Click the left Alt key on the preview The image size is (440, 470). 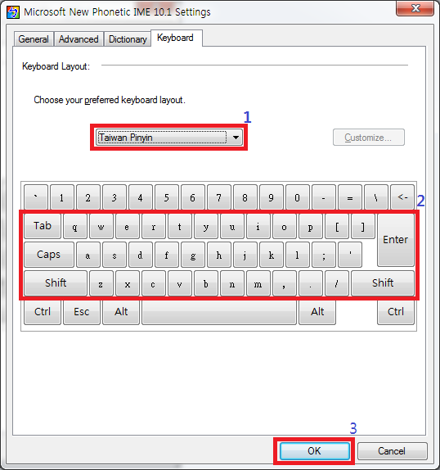click(x=121, y=312)
